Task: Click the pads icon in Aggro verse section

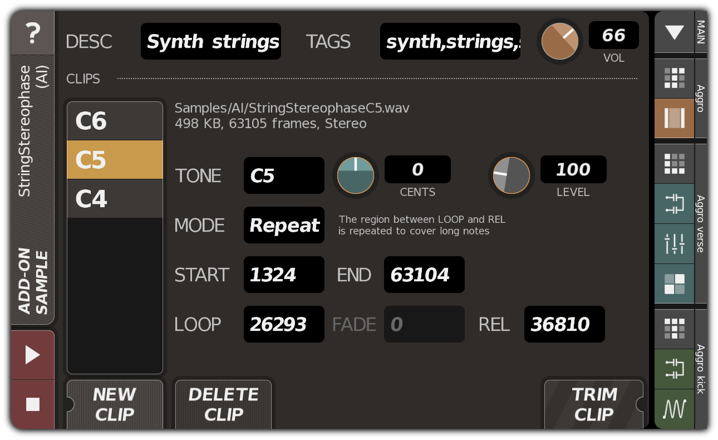Action: [674, 284]
